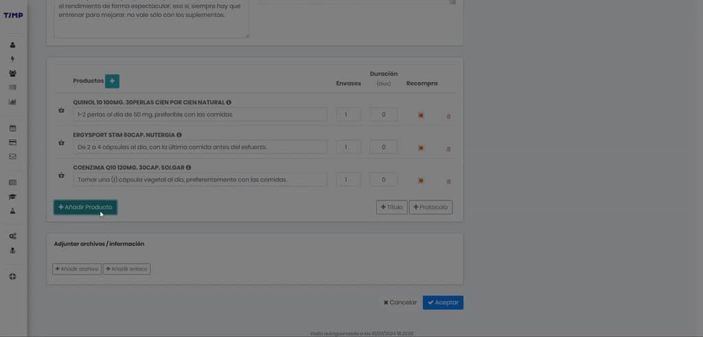This screenshot has height=337, width=703.
Task: Open the lab flask sidebar icon
Action: [x=12, y=210]
